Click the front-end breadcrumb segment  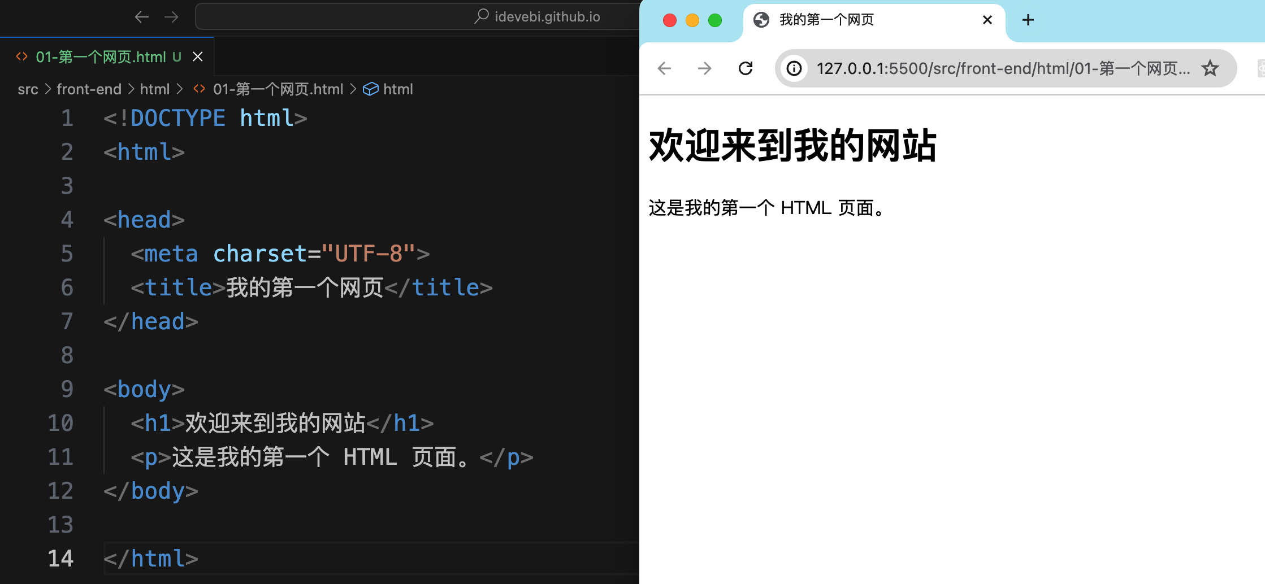[89, 89]
